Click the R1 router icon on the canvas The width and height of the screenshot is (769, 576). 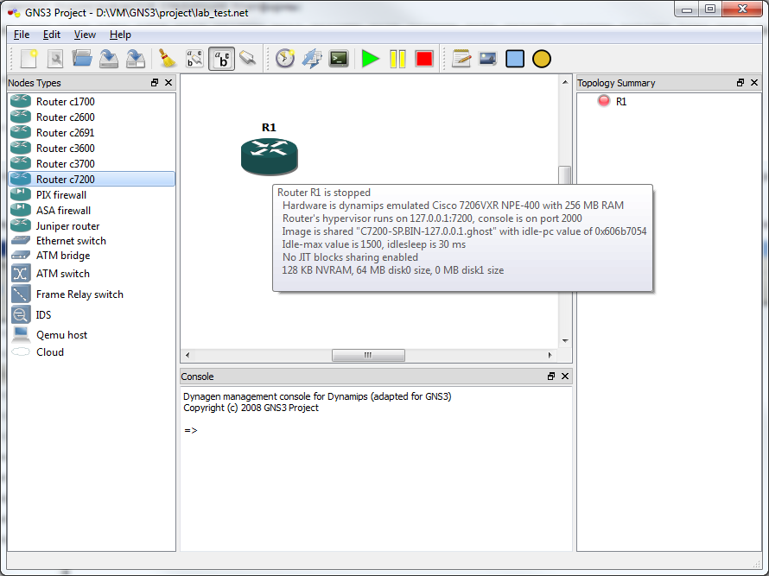[270, 156]
